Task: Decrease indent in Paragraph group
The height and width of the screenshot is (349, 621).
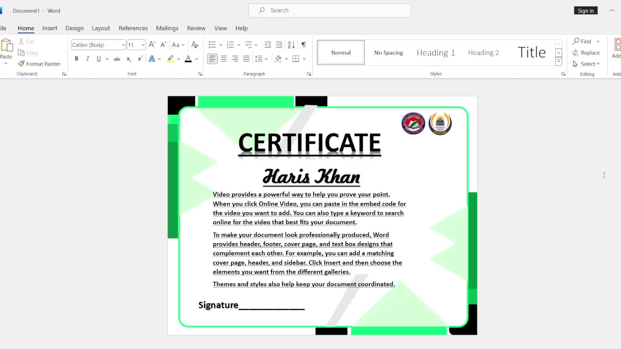Action: (x=268, y=45)
